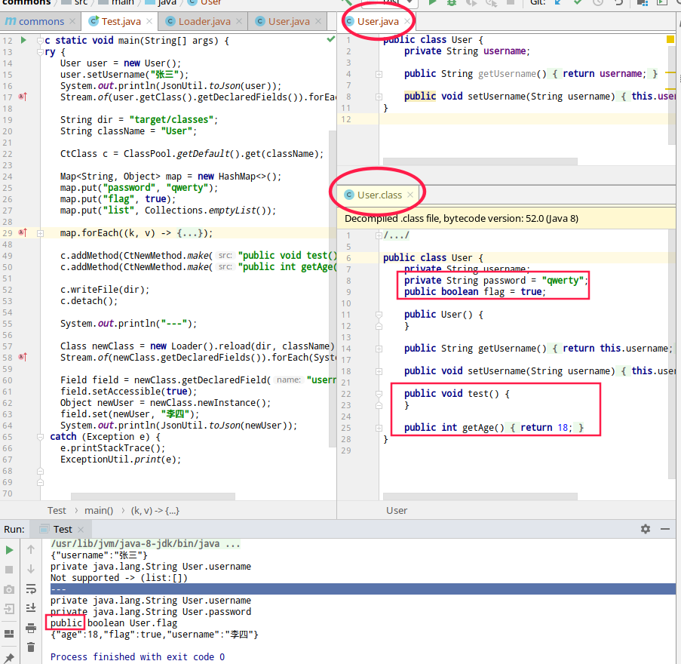Viewport: 681px width, 664px height.
Task: Click the camera dump threads icon
Action: [10, 589]
